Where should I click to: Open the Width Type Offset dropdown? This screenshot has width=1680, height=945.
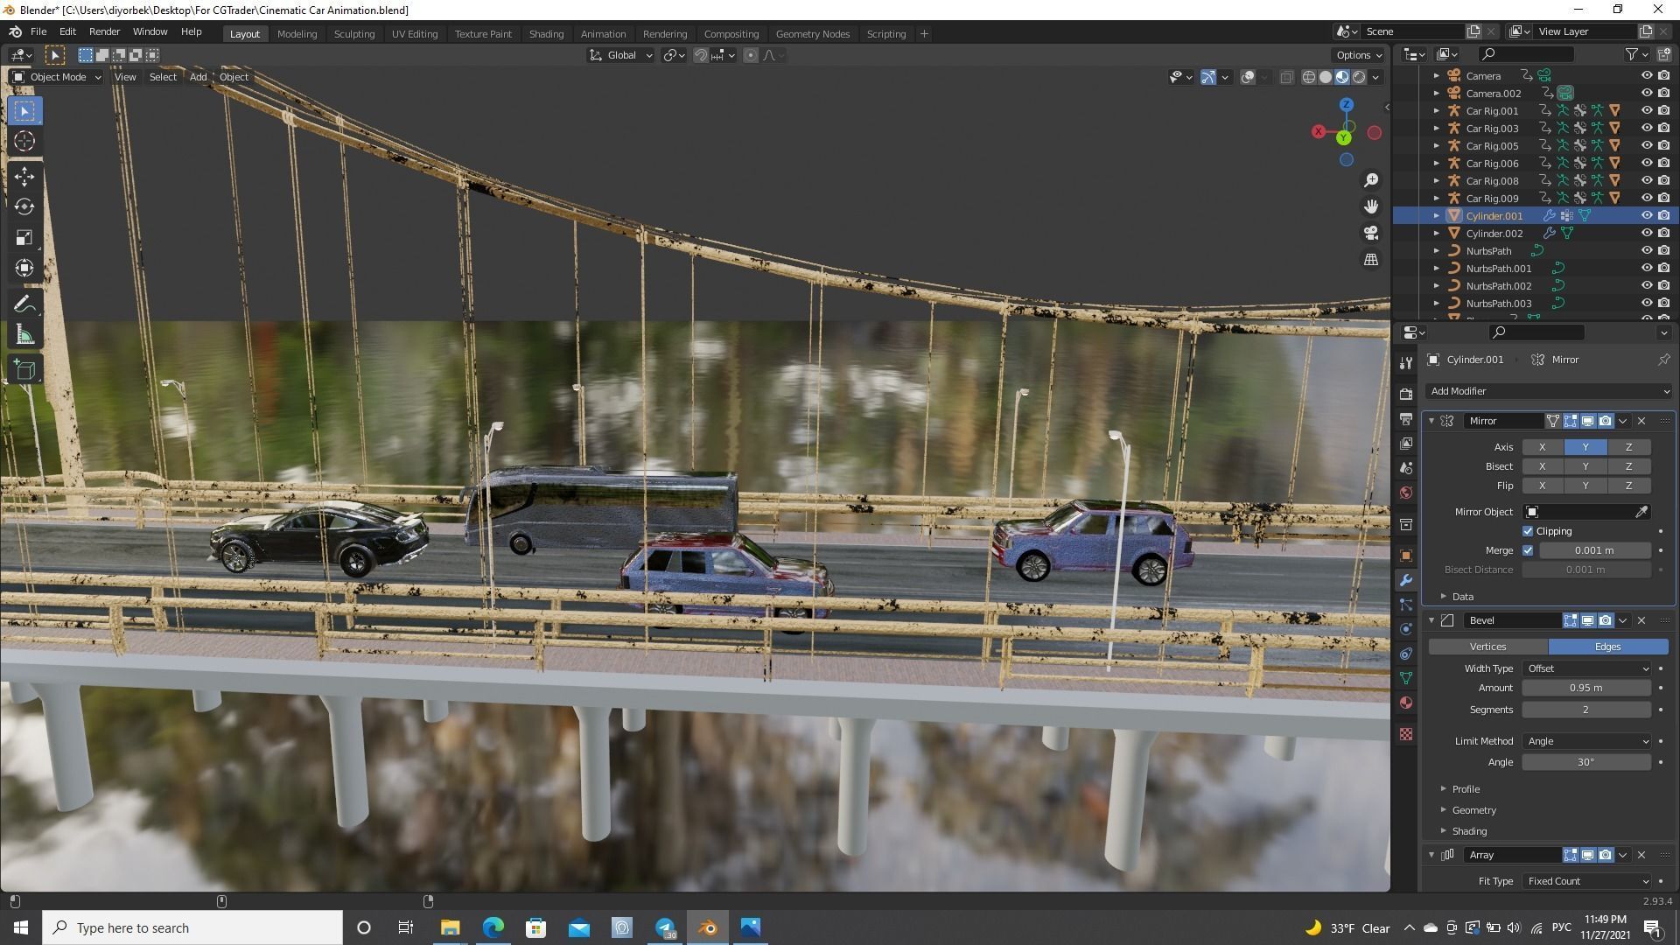[1586, 668]
